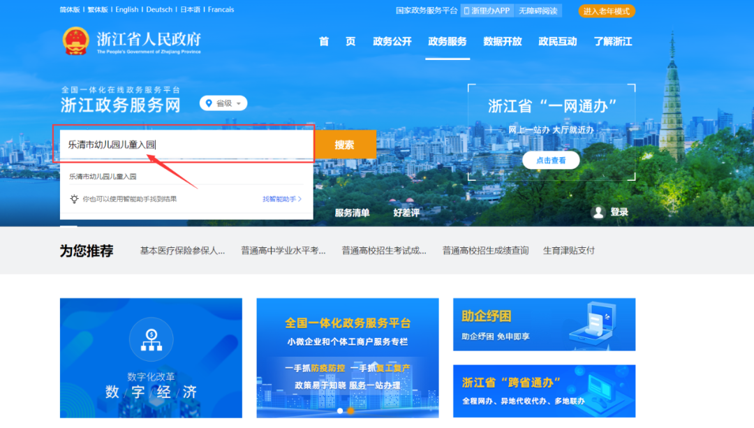
Task: Click the 登录 link
Action: pyautogui.click(x=619, y=212)
